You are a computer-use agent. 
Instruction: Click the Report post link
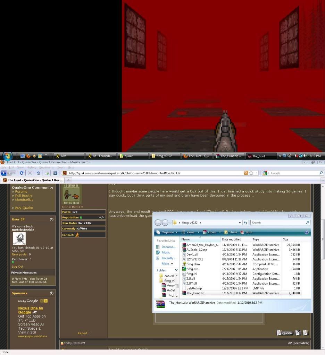click(82, 333)
